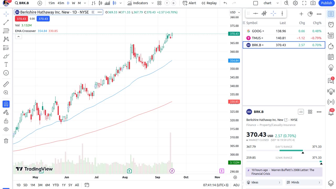Image resolution: width=336 pixels, height=189 pixels.
Task: Show All date range
Action: 77,185
